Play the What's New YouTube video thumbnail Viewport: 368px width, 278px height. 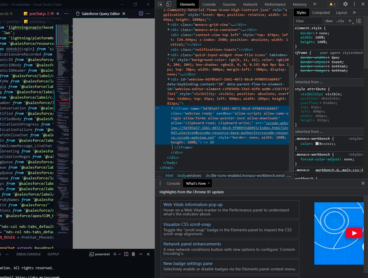point(354,233)
